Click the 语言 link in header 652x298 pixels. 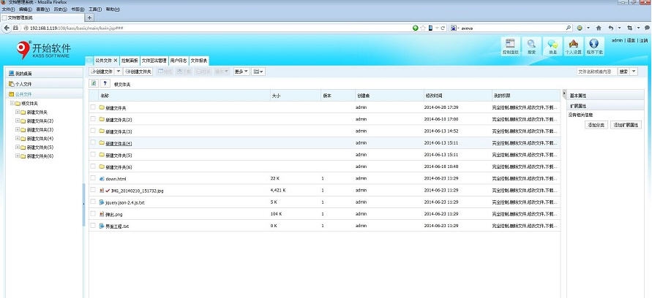point(631,40)
